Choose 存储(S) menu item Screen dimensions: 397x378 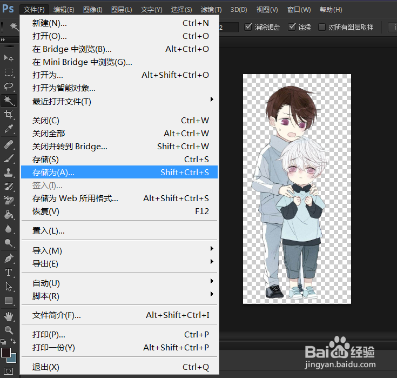click(x=119, y=159)
